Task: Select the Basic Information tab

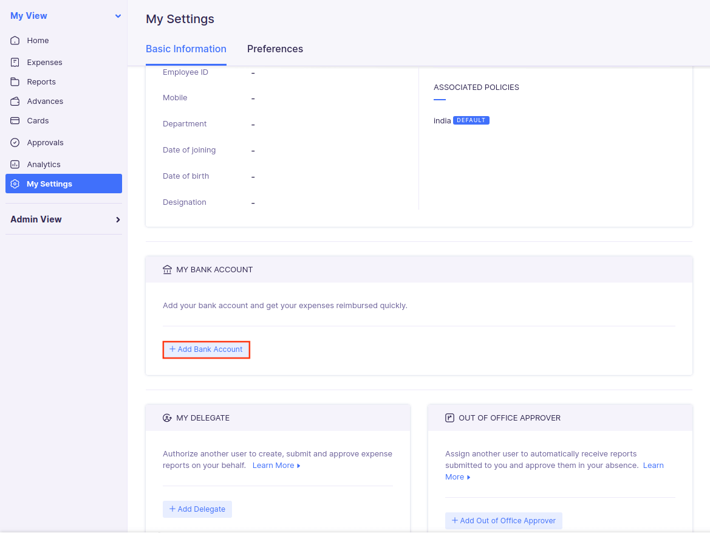Action: point(186,49)
